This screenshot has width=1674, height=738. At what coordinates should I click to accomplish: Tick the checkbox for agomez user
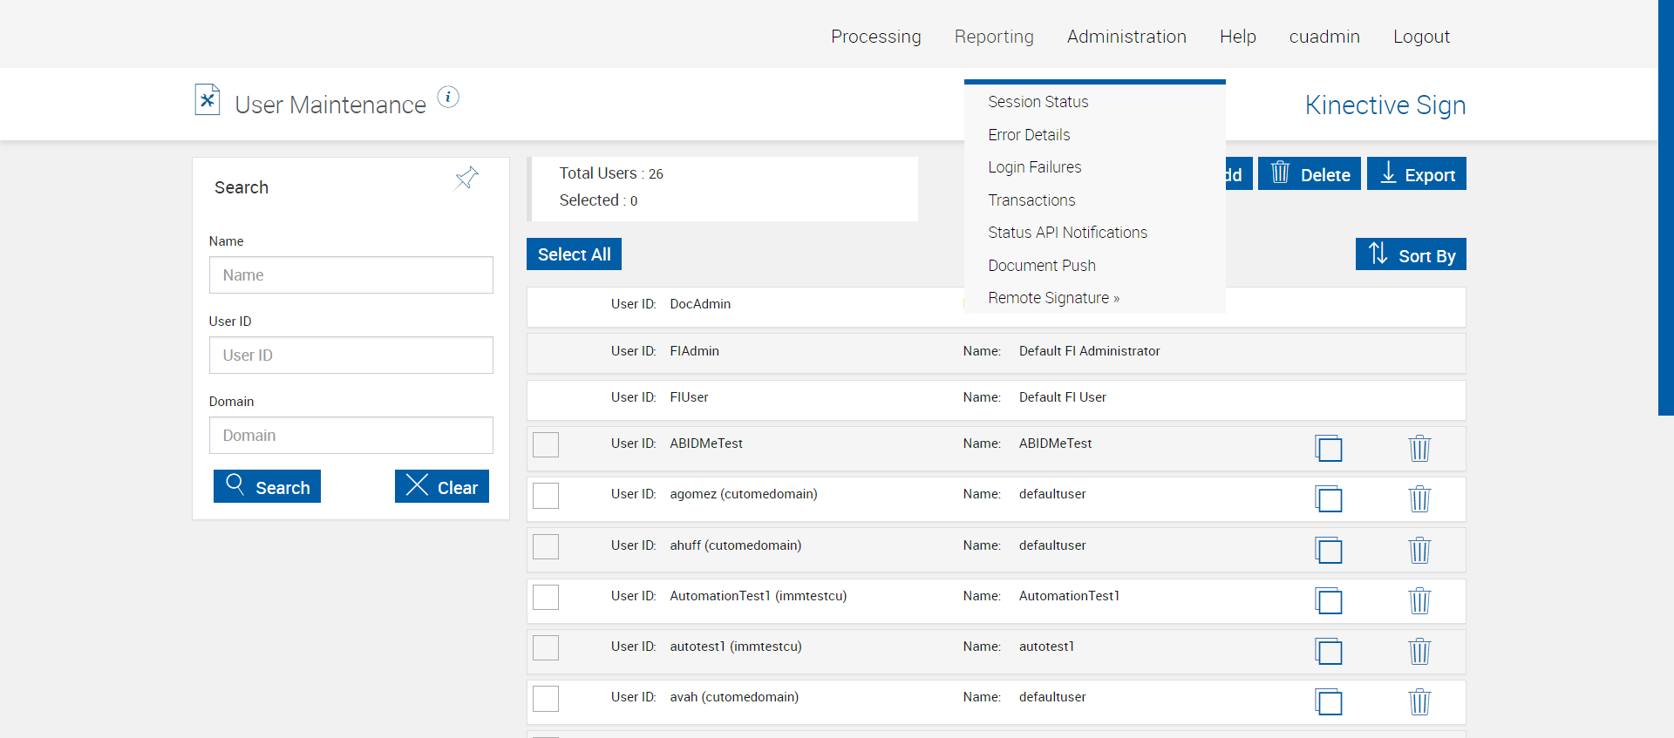546,496
